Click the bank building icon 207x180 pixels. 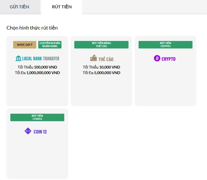(18, 59)
